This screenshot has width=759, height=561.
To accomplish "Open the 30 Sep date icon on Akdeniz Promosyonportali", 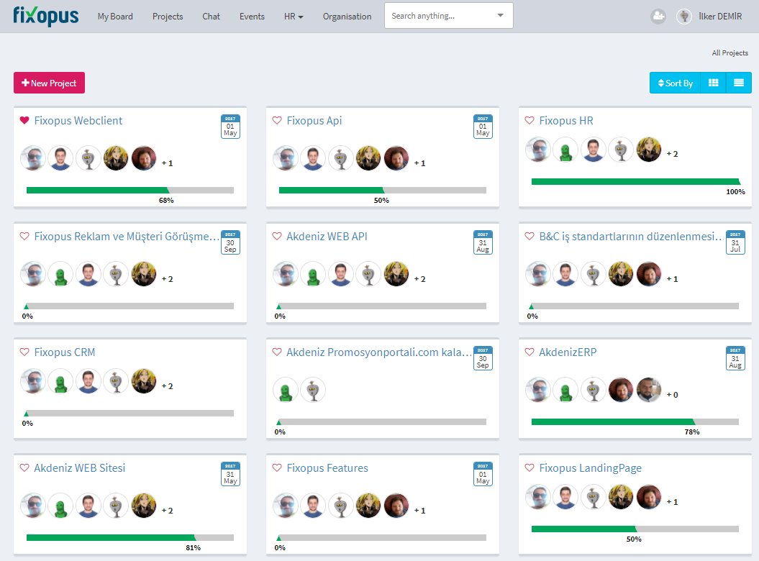I will point(483,358).
